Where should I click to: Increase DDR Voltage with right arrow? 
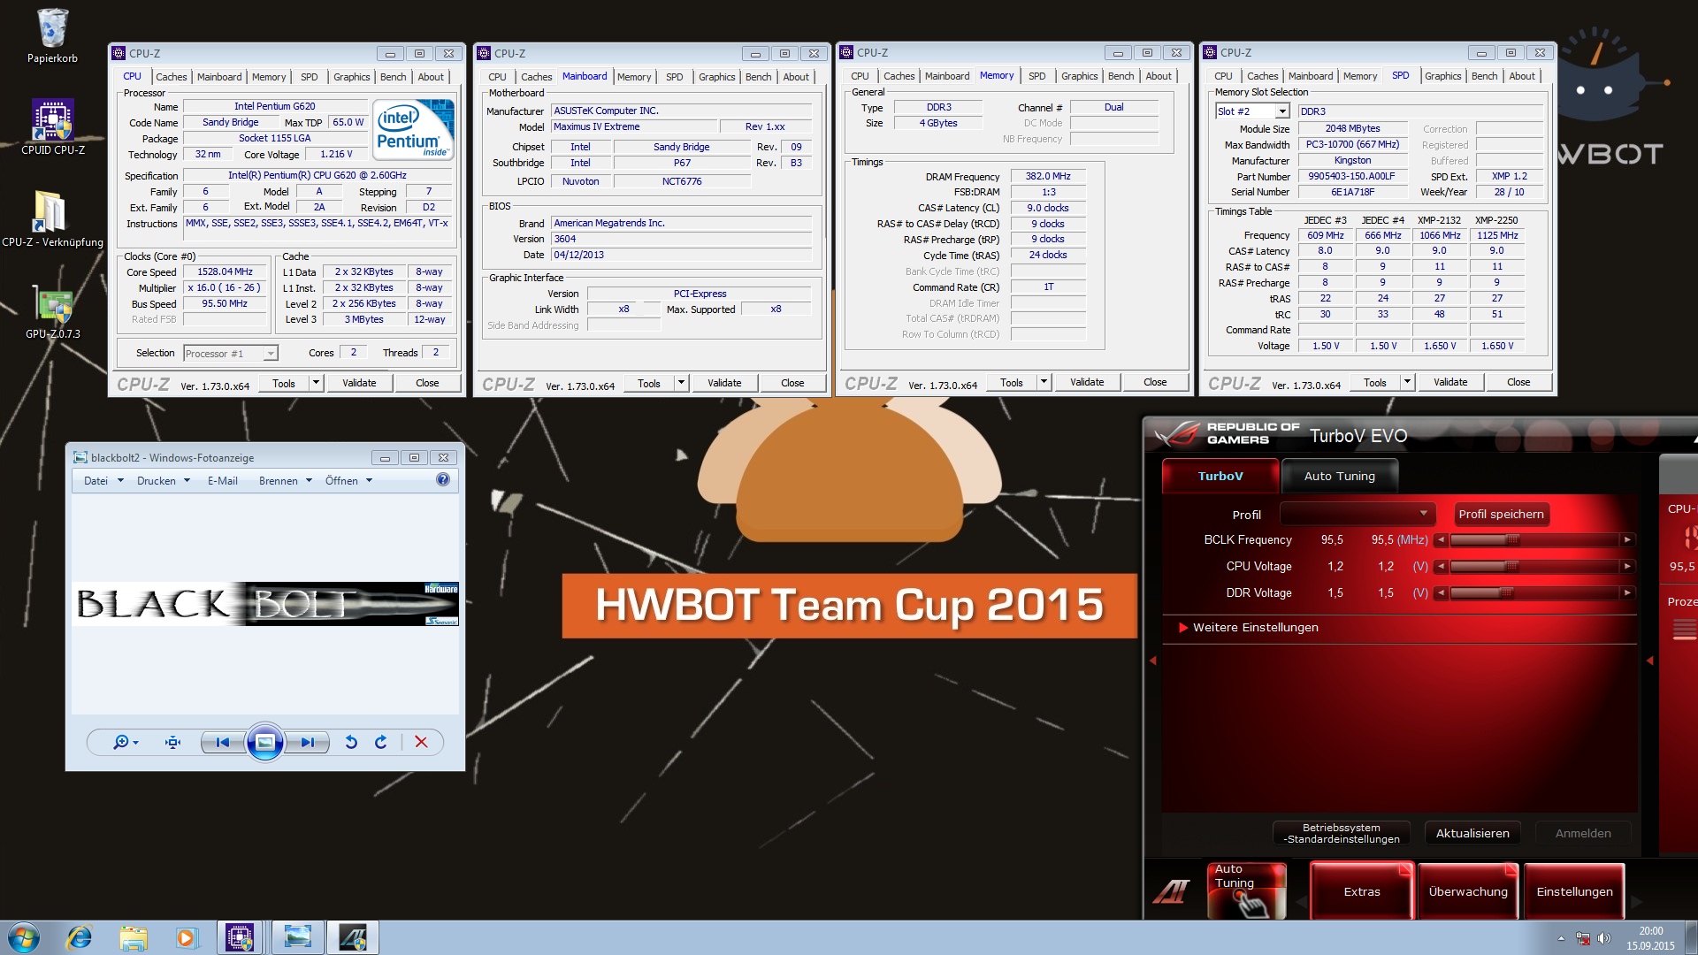[1626, 593]
